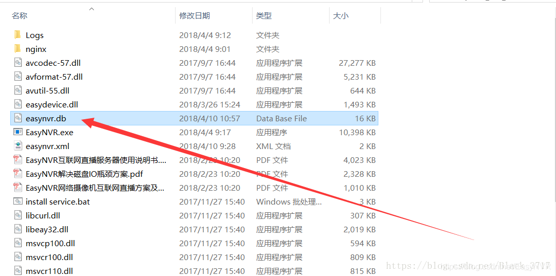The height and width of the screenshot is (276, 556).
Task: Select EasyNVR解决磁盘IO瓶颈方案.pdf icon
Action: [x=18, y=174]
